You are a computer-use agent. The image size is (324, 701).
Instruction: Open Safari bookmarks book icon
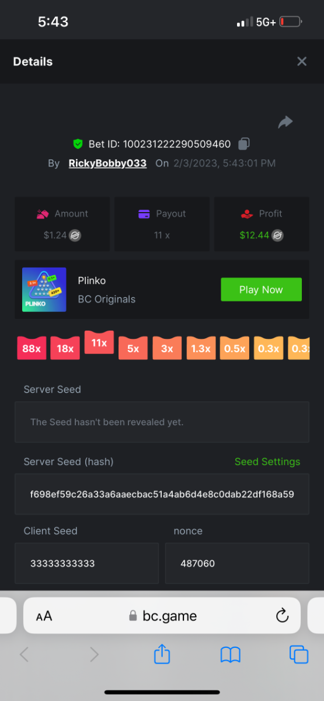(231, 655)
